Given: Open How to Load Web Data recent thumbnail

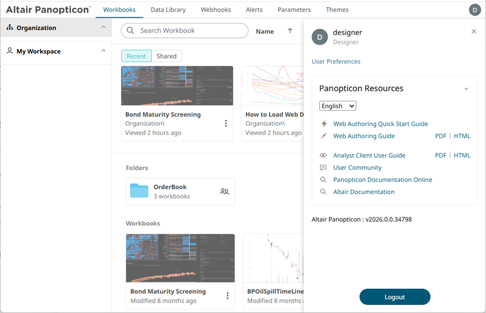Looking at the screenshot, I should coord(272,85).
